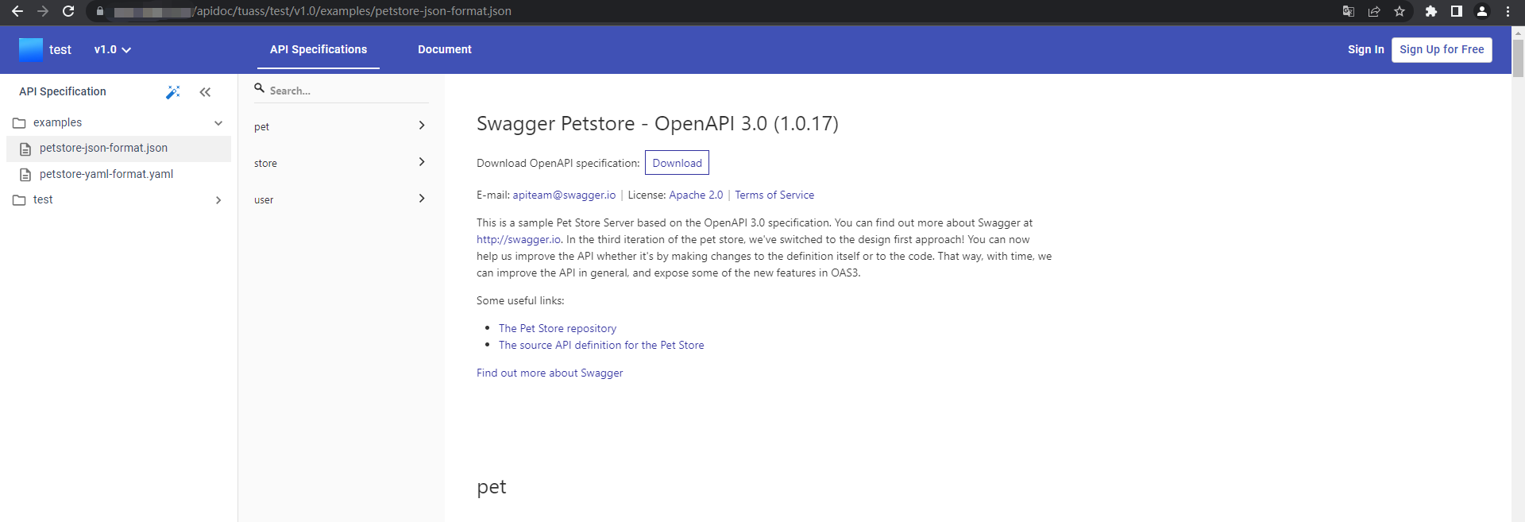Click user label in navigation list
1525x522 pixels.
(x=264, y=199)
